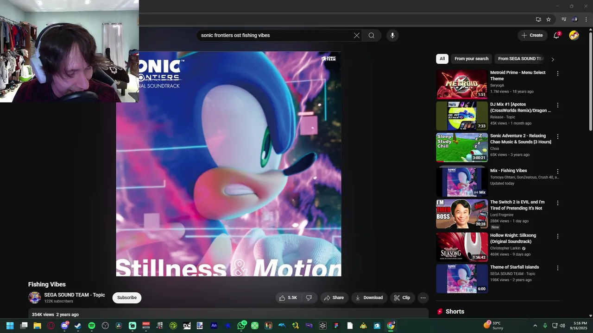
Task: Open more actions ellipsis under video
Action: (423, 298)
